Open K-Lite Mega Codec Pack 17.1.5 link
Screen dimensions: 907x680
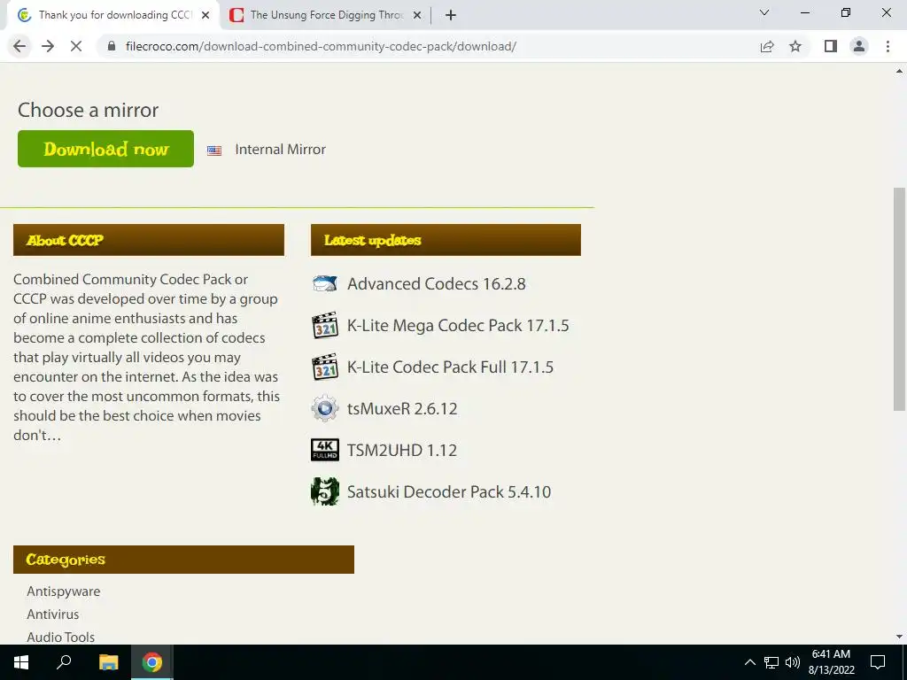458,326
